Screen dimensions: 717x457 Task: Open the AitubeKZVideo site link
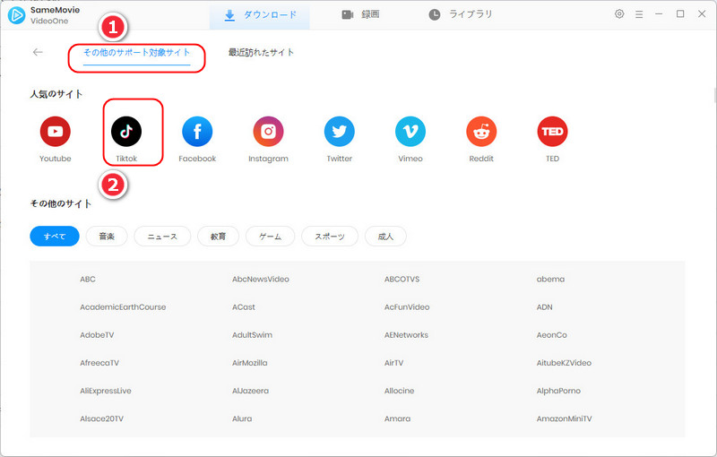point(564,363)
